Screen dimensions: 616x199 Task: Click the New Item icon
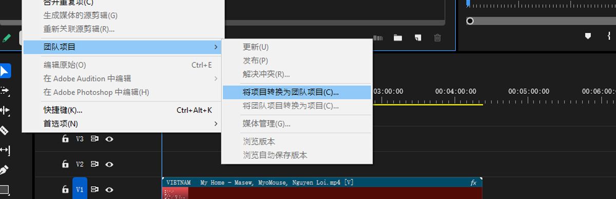click(418, 37)
